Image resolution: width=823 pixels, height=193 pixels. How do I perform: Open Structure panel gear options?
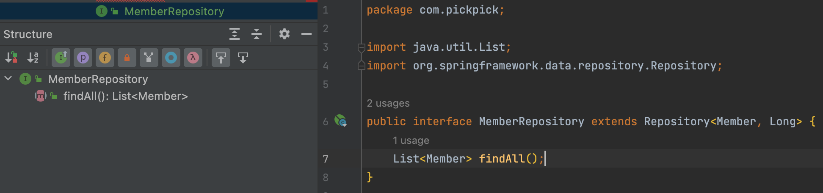[x=284, y=34]
